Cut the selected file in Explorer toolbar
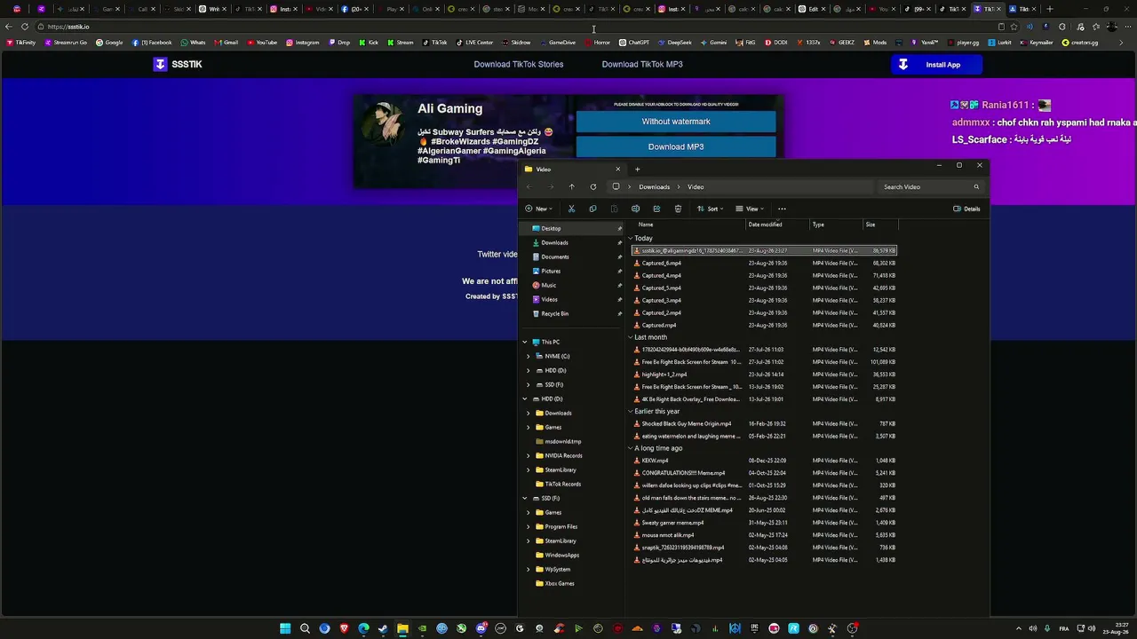 pyautogui.click(x=571, y=209)
